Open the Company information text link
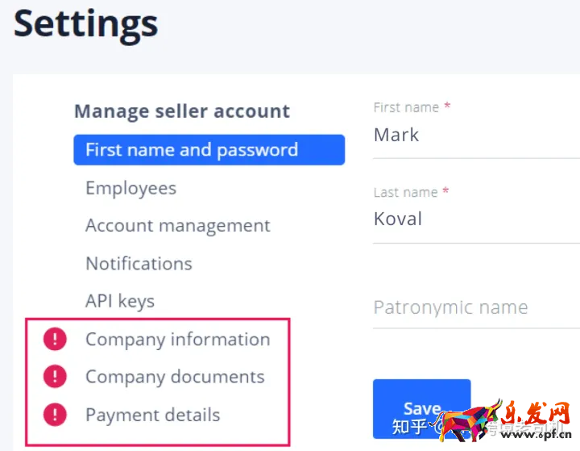The width and height of the screenshot is (580, 451). 178,340
